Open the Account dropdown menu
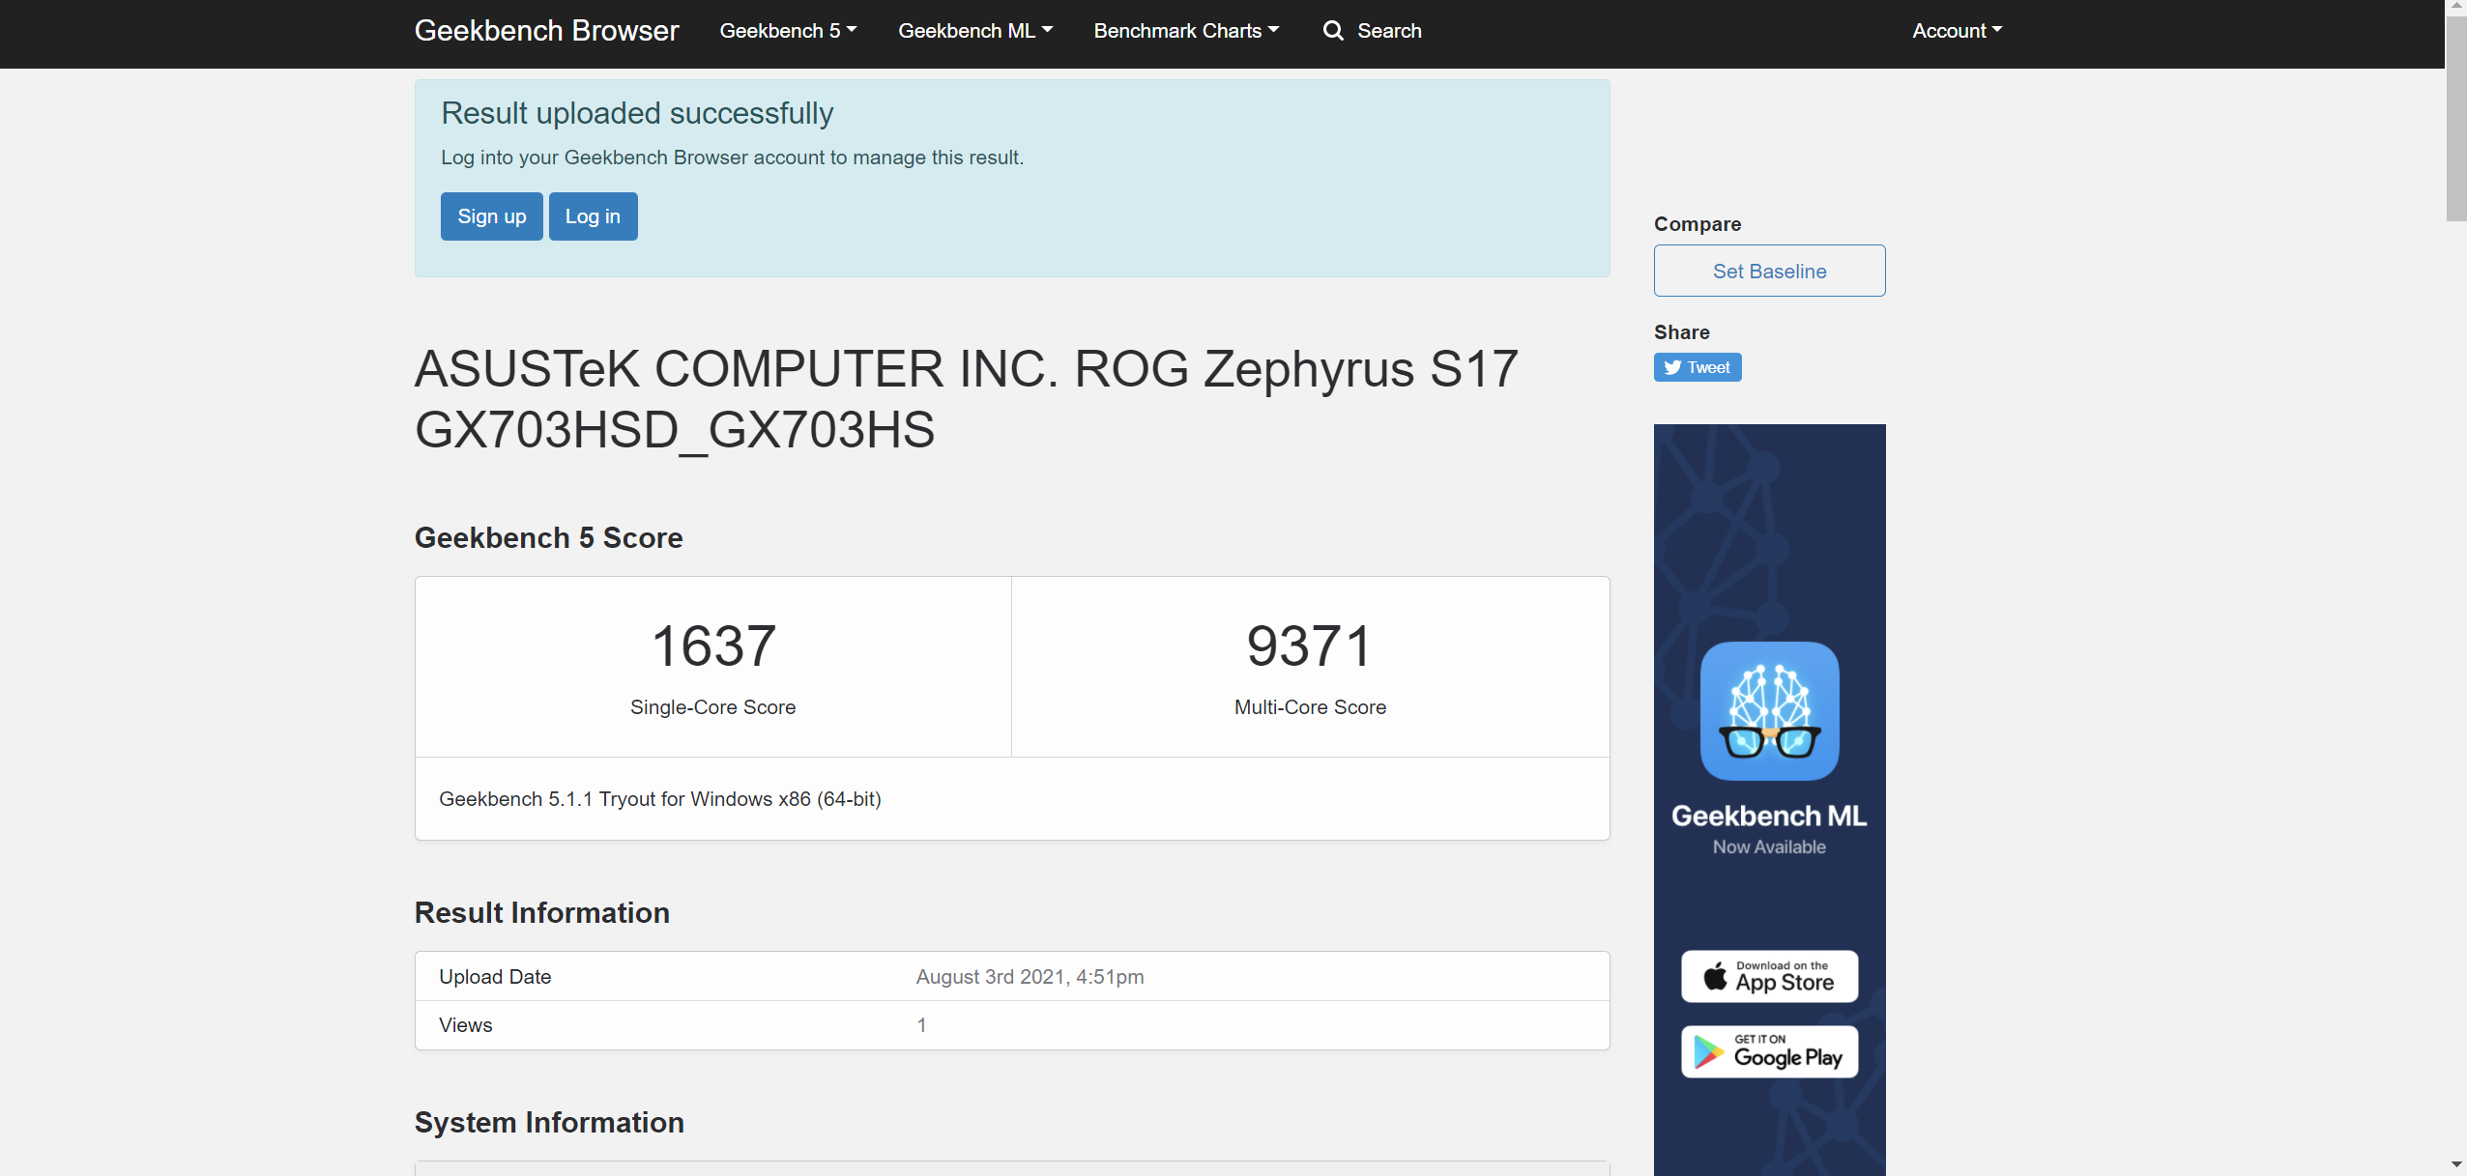The image size is (2467, 1176). (1957, 31)
